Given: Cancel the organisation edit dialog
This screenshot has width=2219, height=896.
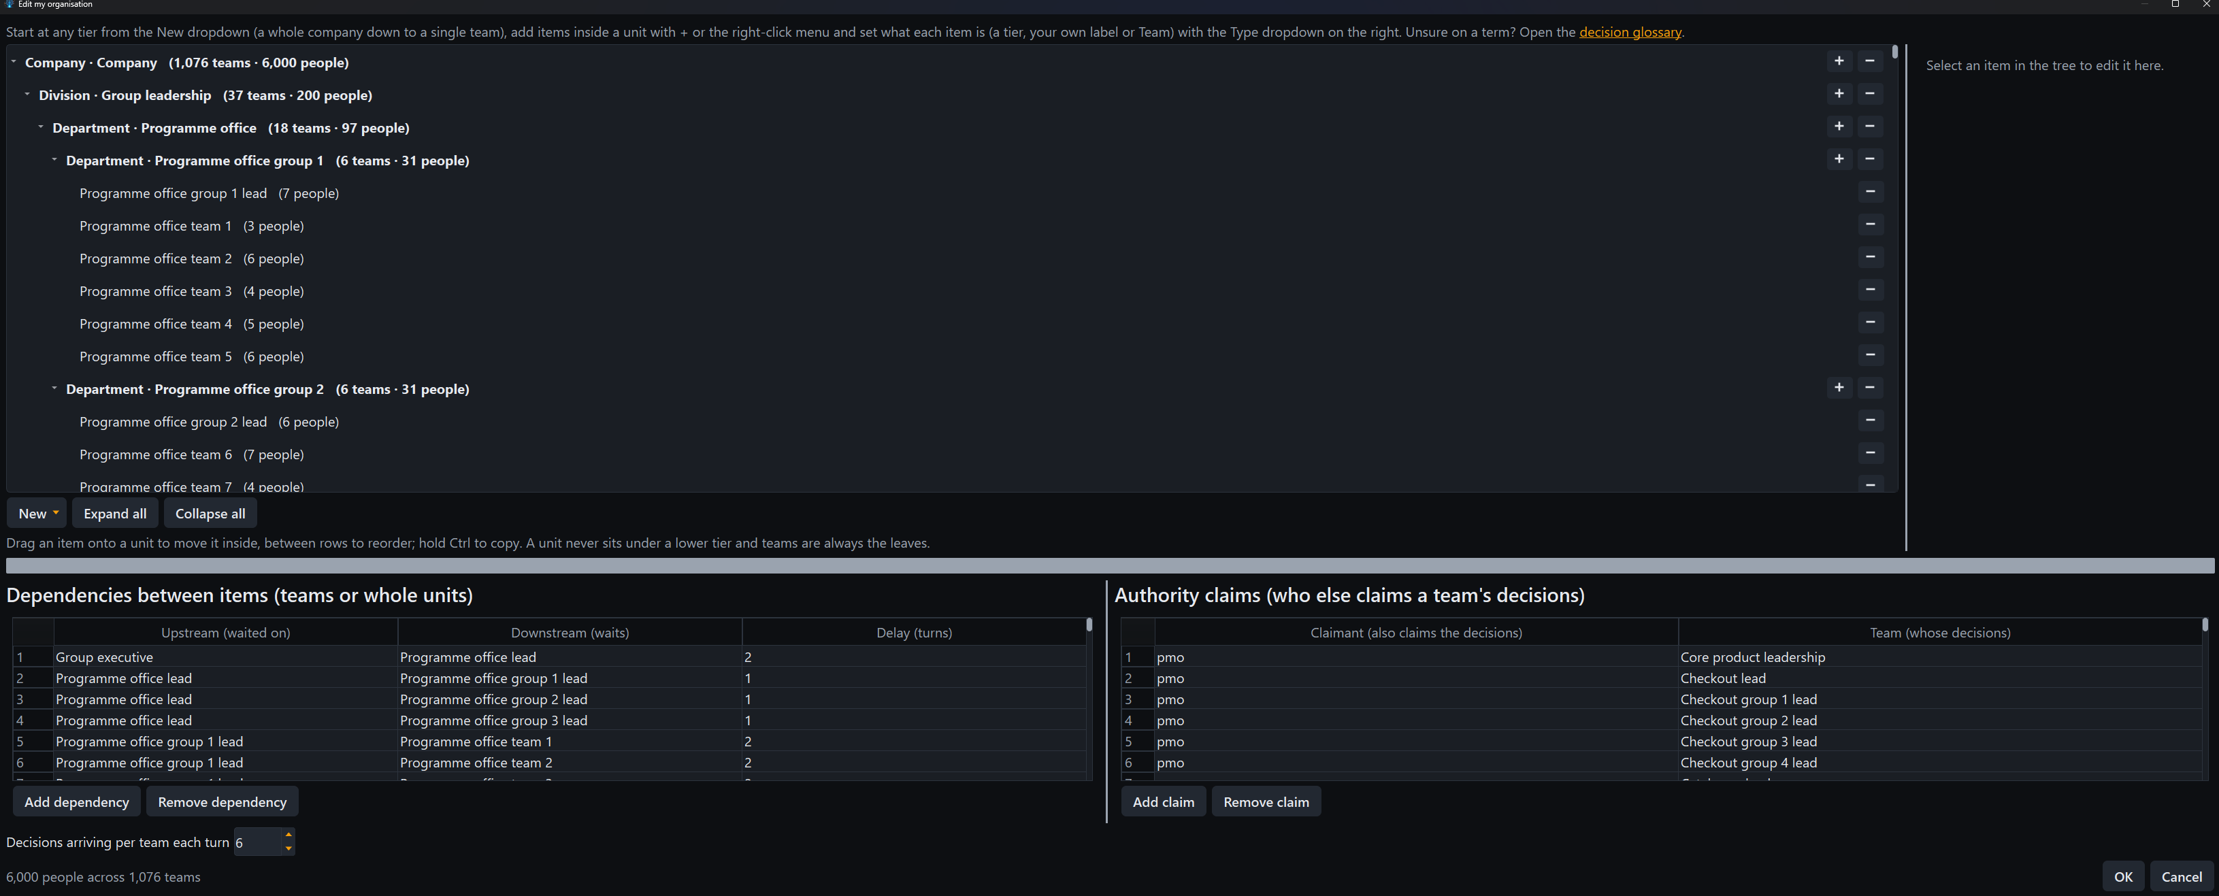Looking at the screenshot, I should click(2181, 877).
